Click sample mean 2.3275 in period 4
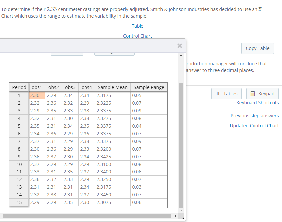Screen dimensions: 282x222 click(x=113, y=119)
